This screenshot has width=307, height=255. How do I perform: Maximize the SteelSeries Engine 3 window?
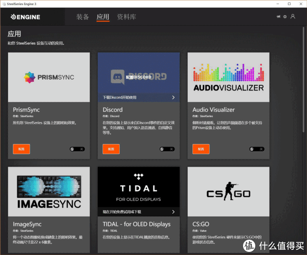pyautogui.click(x=289, y=4)
